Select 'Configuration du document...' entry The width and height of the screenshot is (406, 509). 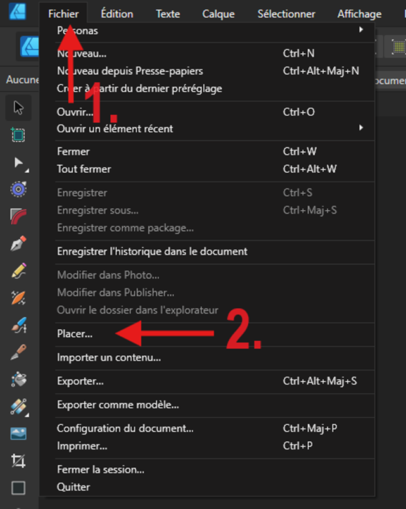point(125,429)
